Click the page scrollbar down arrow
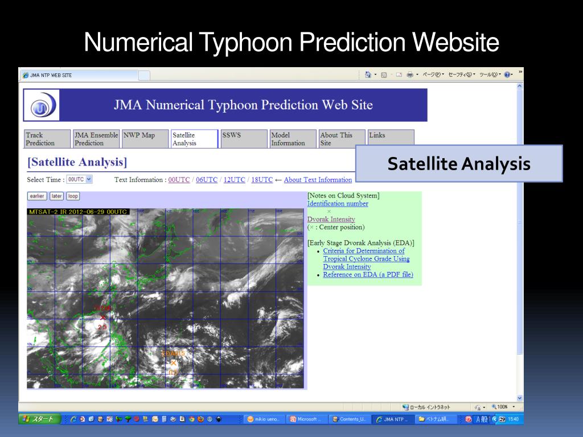 [x=519, y=398]
